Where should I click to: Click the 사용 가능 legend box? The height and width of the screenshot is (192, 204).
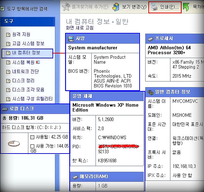(32, 146)
